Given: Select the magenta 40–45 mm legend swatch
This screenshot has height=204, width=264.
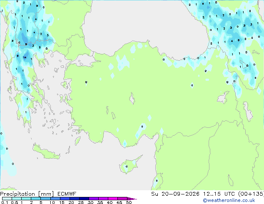Looking at the screenshot, I should tap(113, 199).
